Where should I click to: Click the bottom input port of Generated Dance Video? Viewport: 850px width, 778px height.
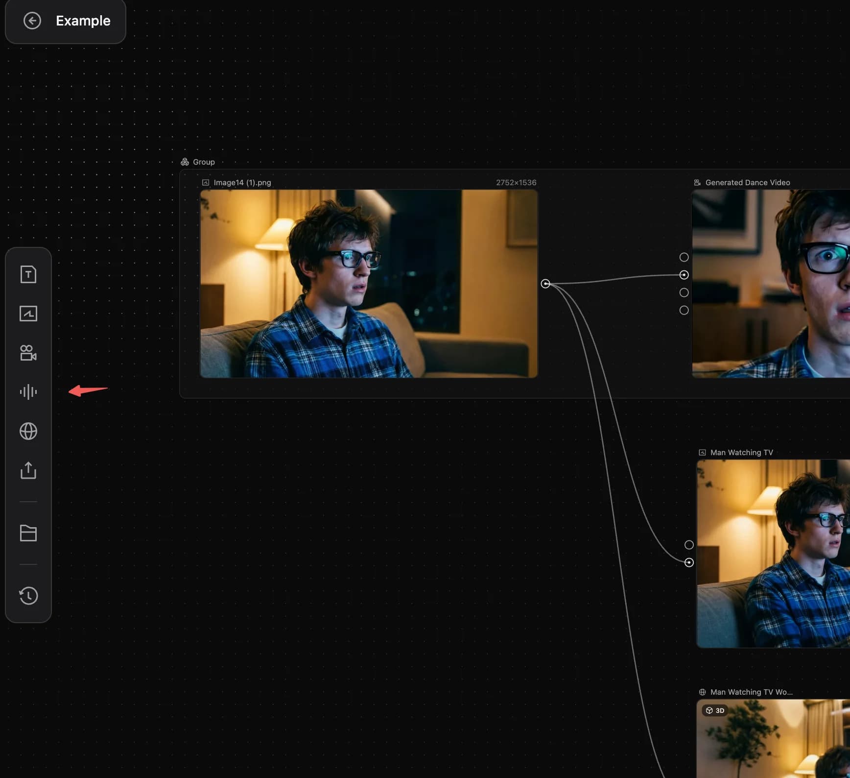tap(684, 310)
